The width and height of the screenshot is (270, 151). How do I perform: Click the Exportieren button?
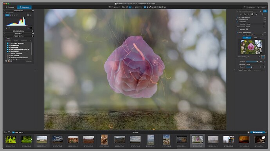[257, 132]
